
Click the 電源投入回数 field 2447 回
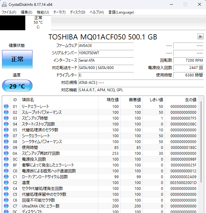point(189,68)
